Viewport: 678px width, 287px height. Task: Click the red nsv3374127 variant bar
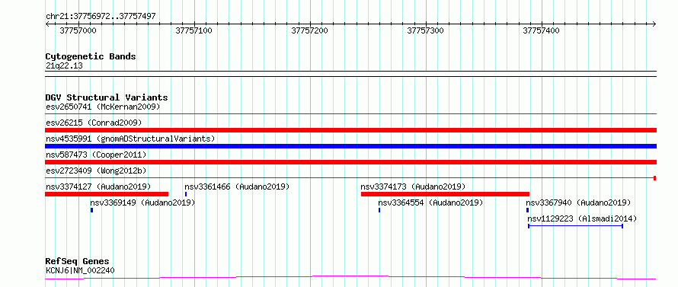[x=107, y=194]
